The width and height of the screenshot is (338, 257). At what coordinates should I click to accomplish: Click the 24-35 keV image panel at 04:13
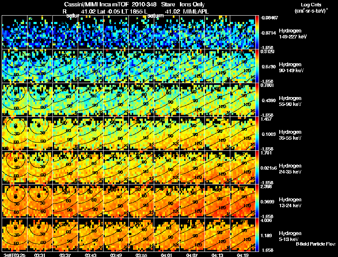point(217,167)
